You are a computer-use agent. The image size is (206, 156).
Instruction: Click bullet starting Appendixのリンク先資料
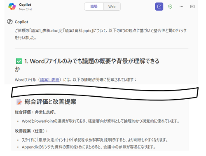coord(89,147)
